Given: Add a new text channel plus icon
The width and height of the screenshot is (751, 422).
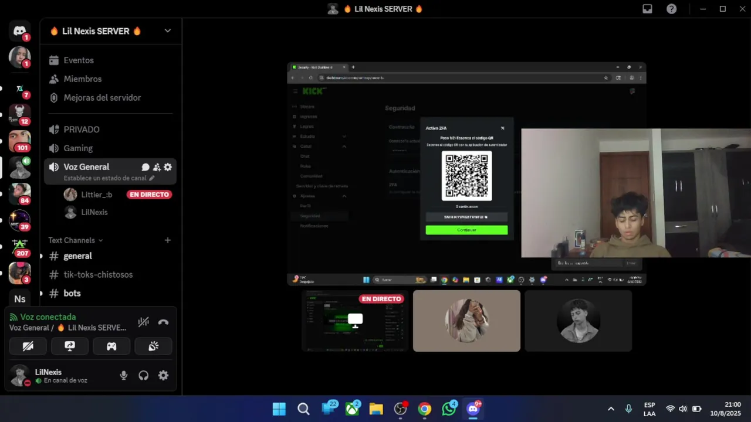Looking at the screenshot, I should 168,240.
